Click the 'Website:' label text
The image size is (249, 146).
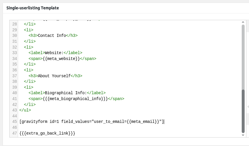54,53
